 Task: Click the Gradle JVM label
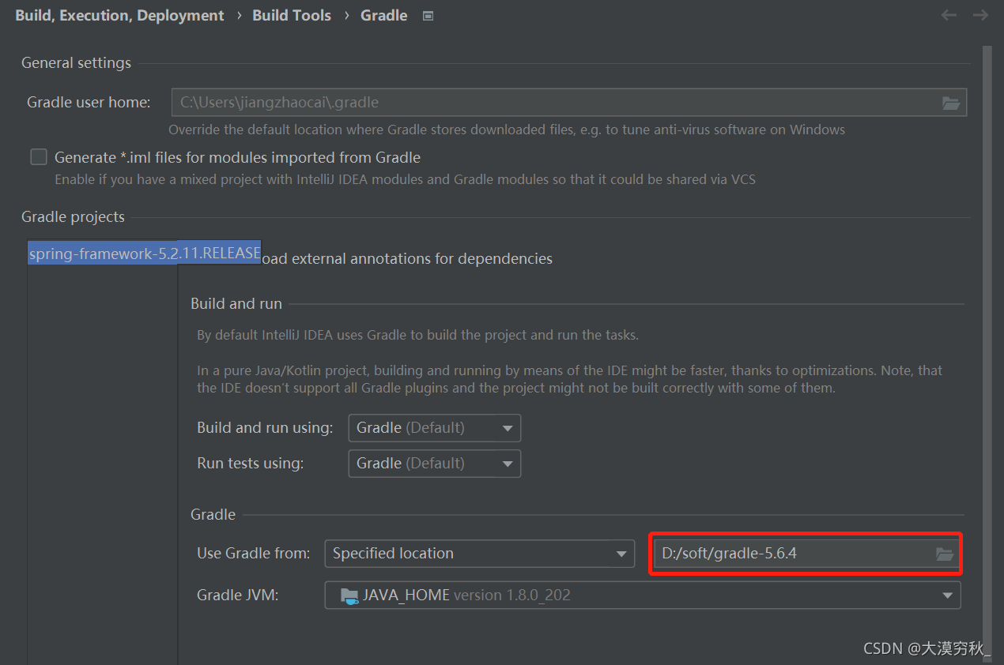point(237,595)
